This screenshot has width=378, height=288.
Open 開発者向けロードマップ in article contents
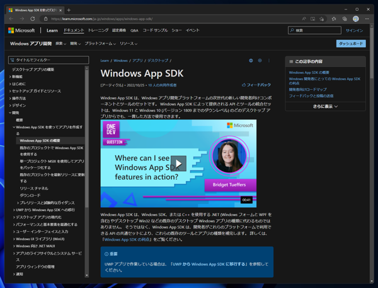click(308, 90)
